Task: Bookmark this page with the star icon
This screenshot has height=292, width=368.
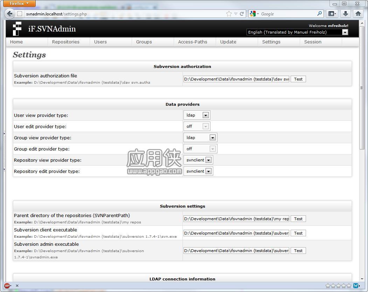Action: [229, 14]
